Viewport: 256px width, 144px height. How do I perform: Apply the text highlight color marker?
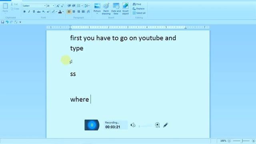(53, 12)
